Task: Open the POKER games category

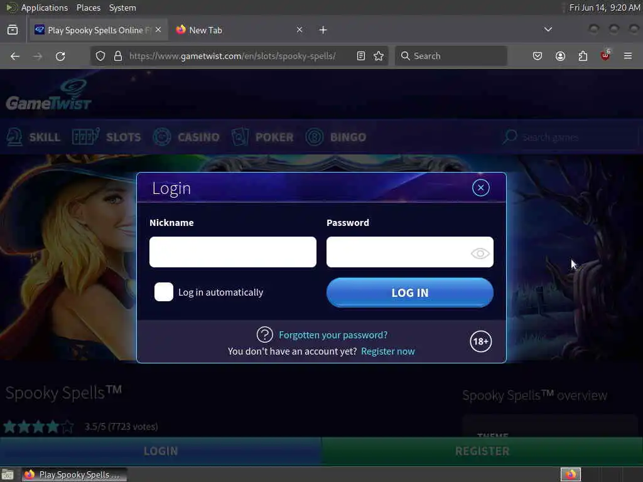Action: 262,137
